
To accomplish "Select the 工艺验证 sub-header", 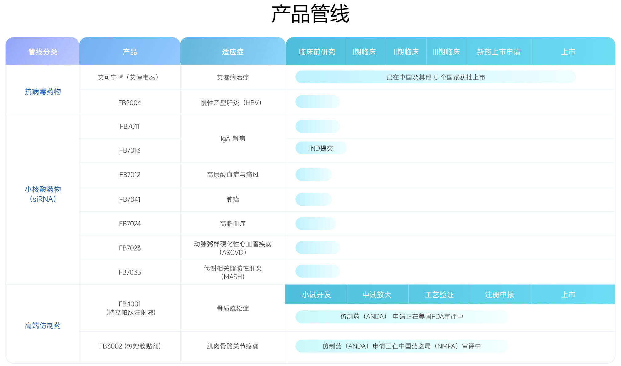I will pos(439,294).
